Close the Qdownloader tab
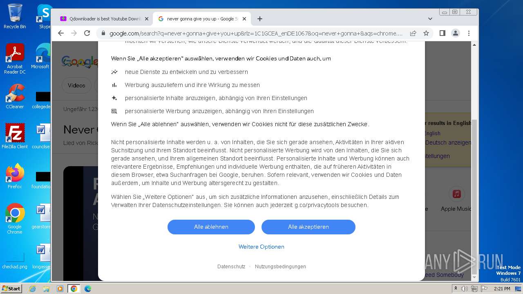Screen dimensions: 523x294 click(x=146, y=19)
